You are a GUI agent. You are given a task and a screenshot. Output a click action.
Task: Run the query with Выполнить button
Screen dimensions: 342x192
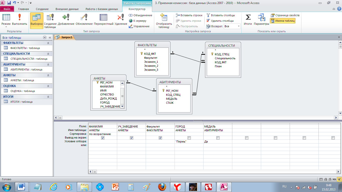pos(20,20)
